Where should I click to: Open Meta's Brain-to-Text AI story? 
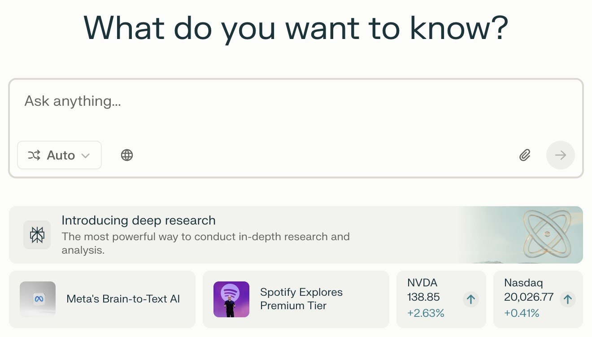pos(102,299)
